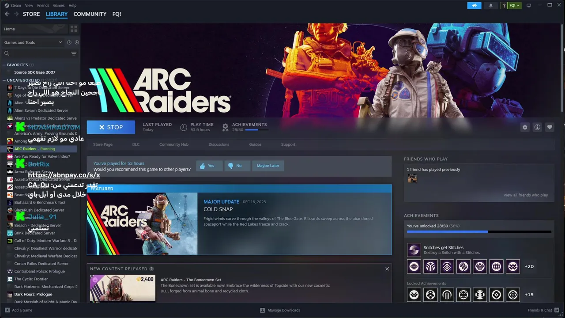Open Community Hub link

point(174,144)
